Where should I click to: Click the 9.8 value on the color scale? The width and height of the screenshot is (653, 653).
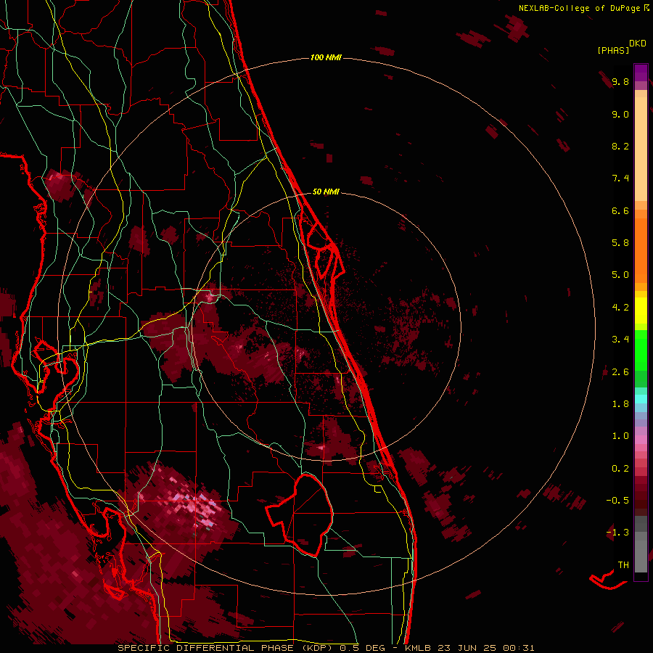tap(620, 81)
